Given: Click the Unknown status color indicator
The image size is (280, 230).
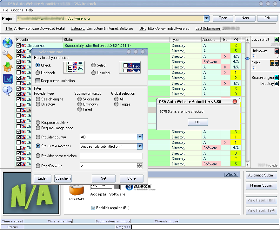Looking at the screenshot, I should tap(277, 51).
